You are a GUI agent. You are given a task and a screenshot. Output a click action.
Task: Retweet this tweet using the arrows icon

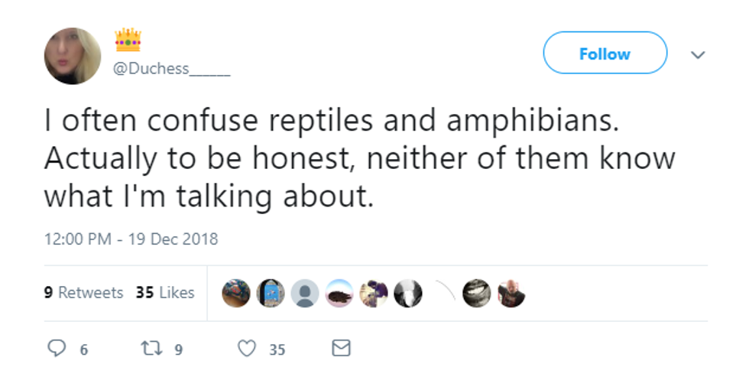pos(150,349)
